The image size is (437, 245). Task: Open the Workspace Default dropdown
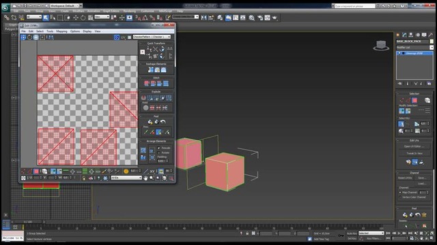[66, 5]
